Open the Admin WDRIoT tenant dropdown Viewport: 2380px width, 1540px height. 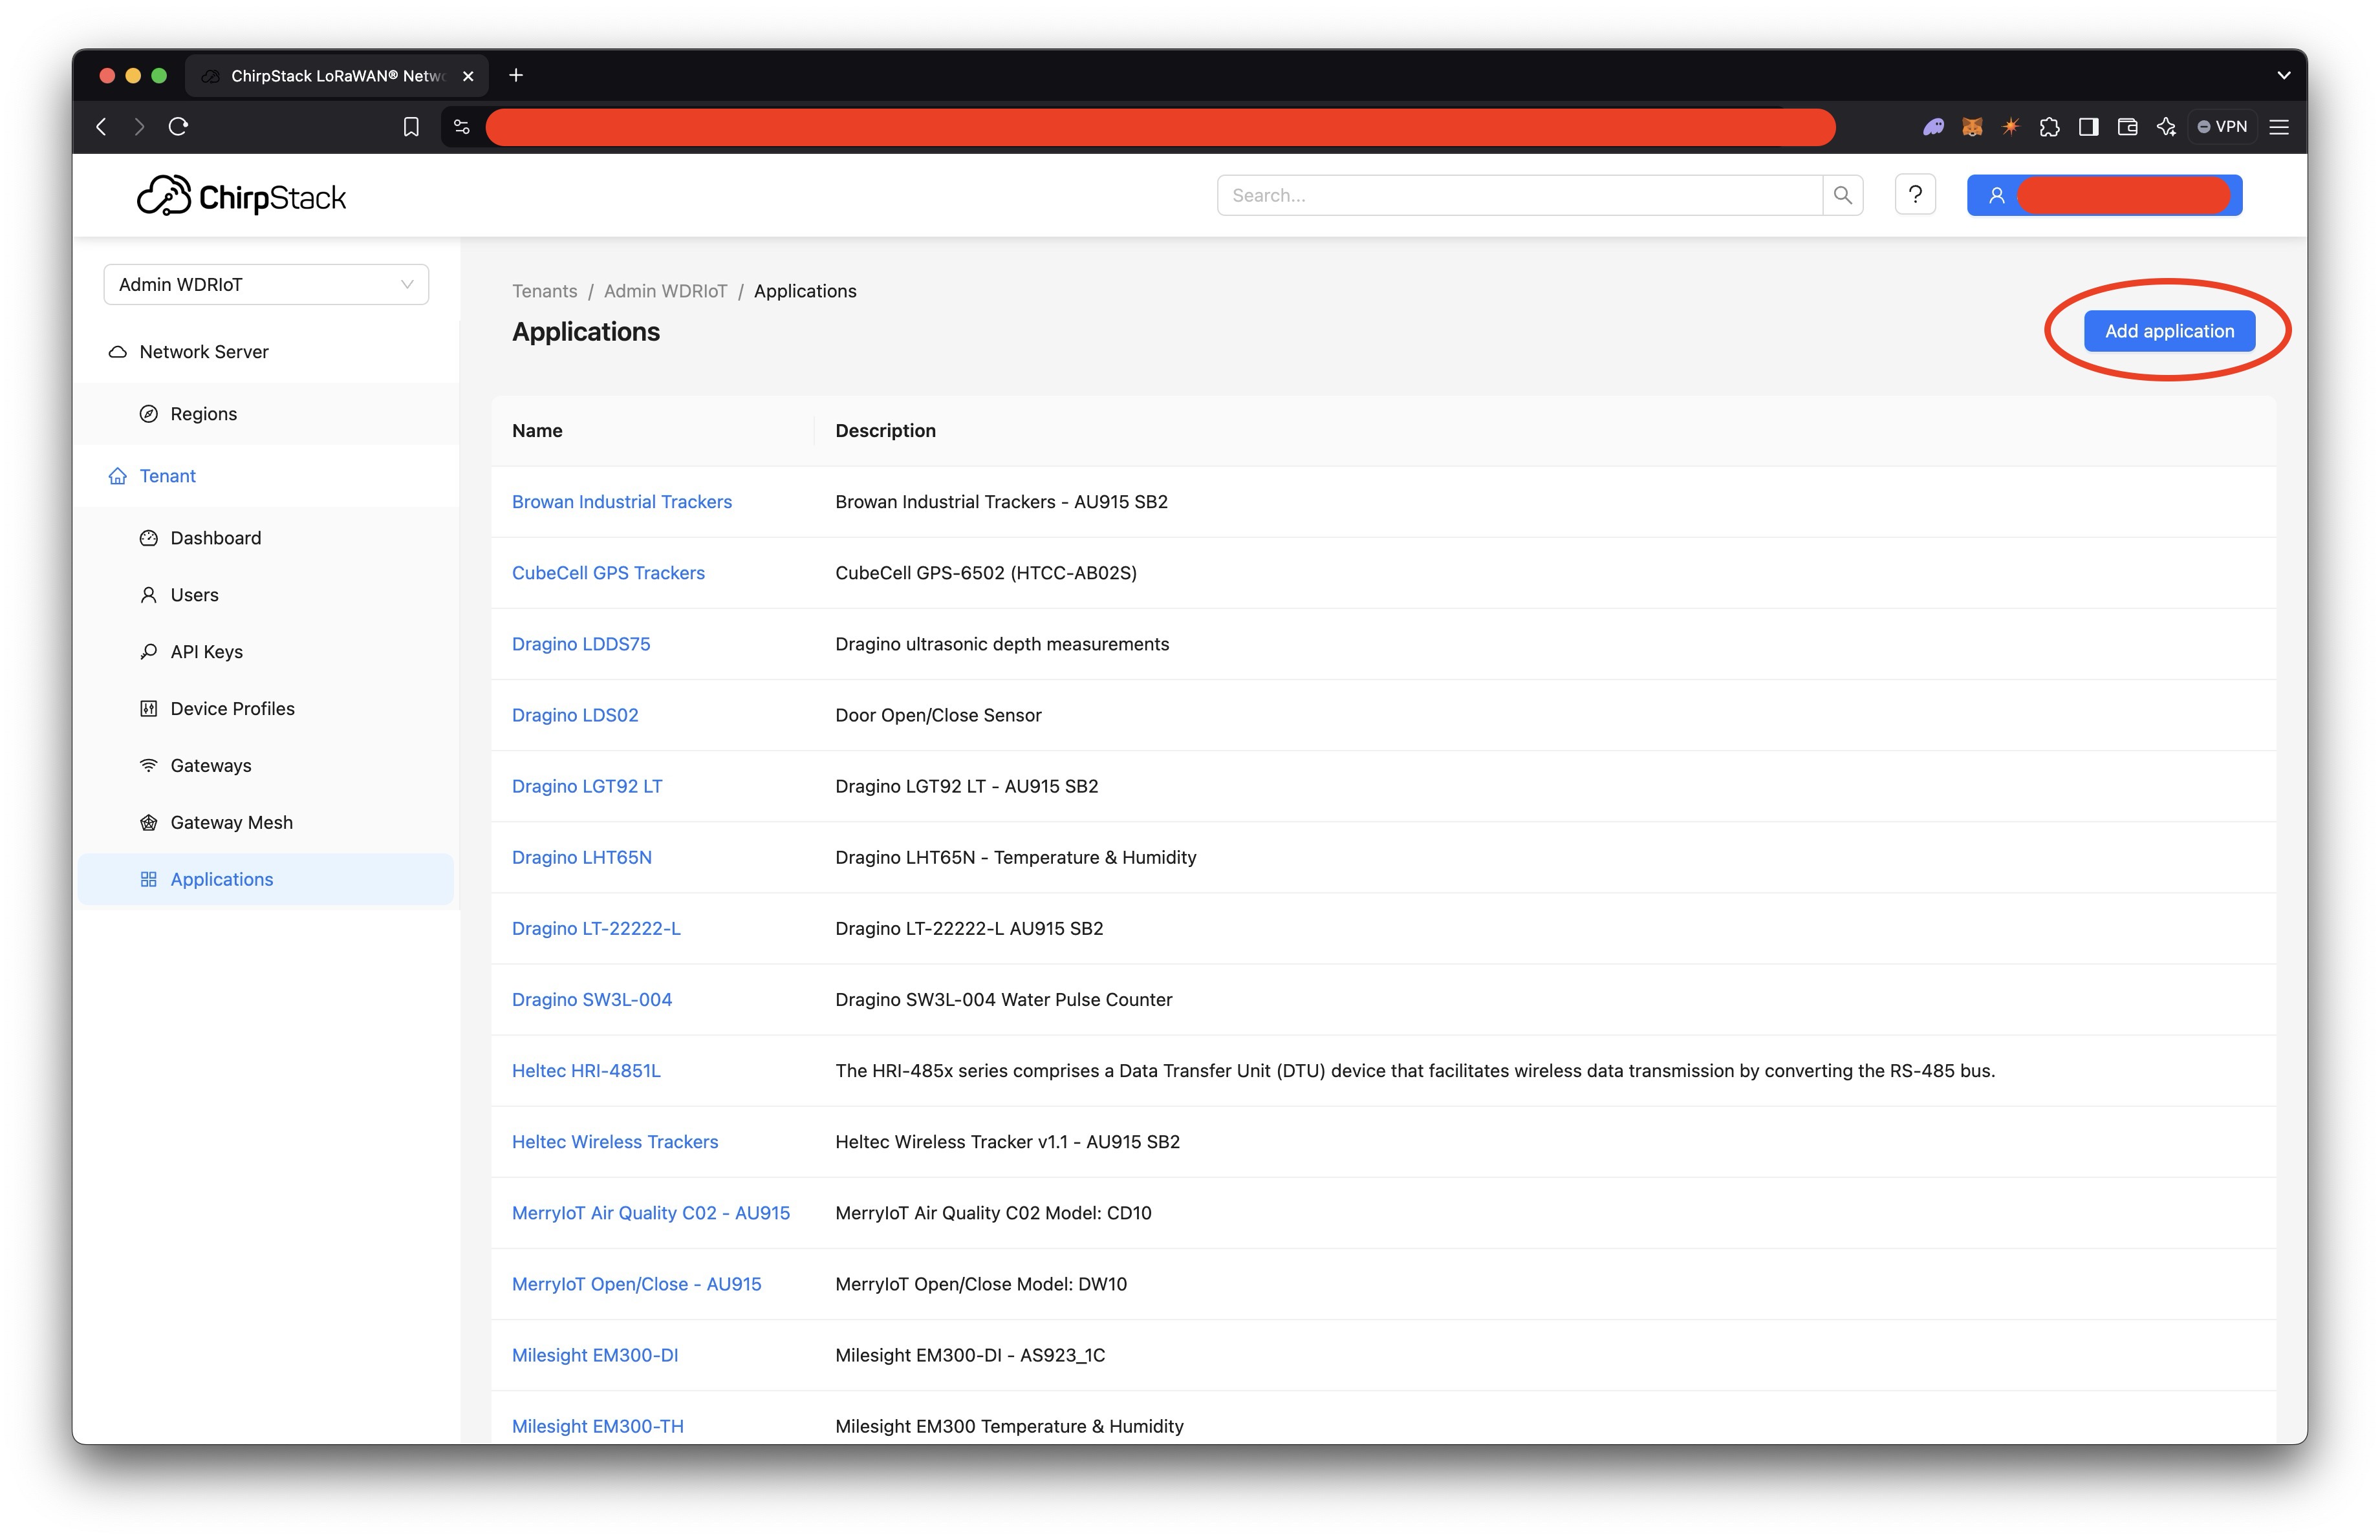(x=266, y=285)
